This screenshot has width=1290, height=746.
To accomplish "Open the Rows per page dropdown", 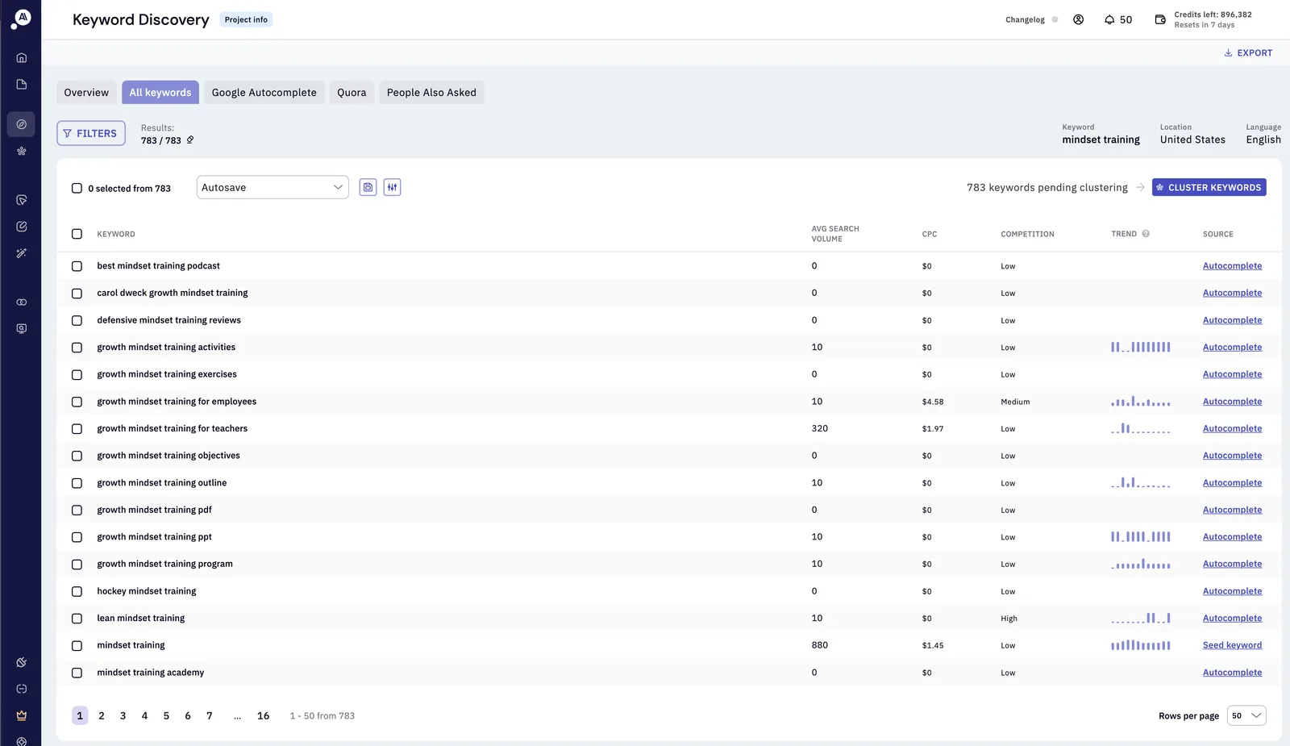I will pos(1246,715).
